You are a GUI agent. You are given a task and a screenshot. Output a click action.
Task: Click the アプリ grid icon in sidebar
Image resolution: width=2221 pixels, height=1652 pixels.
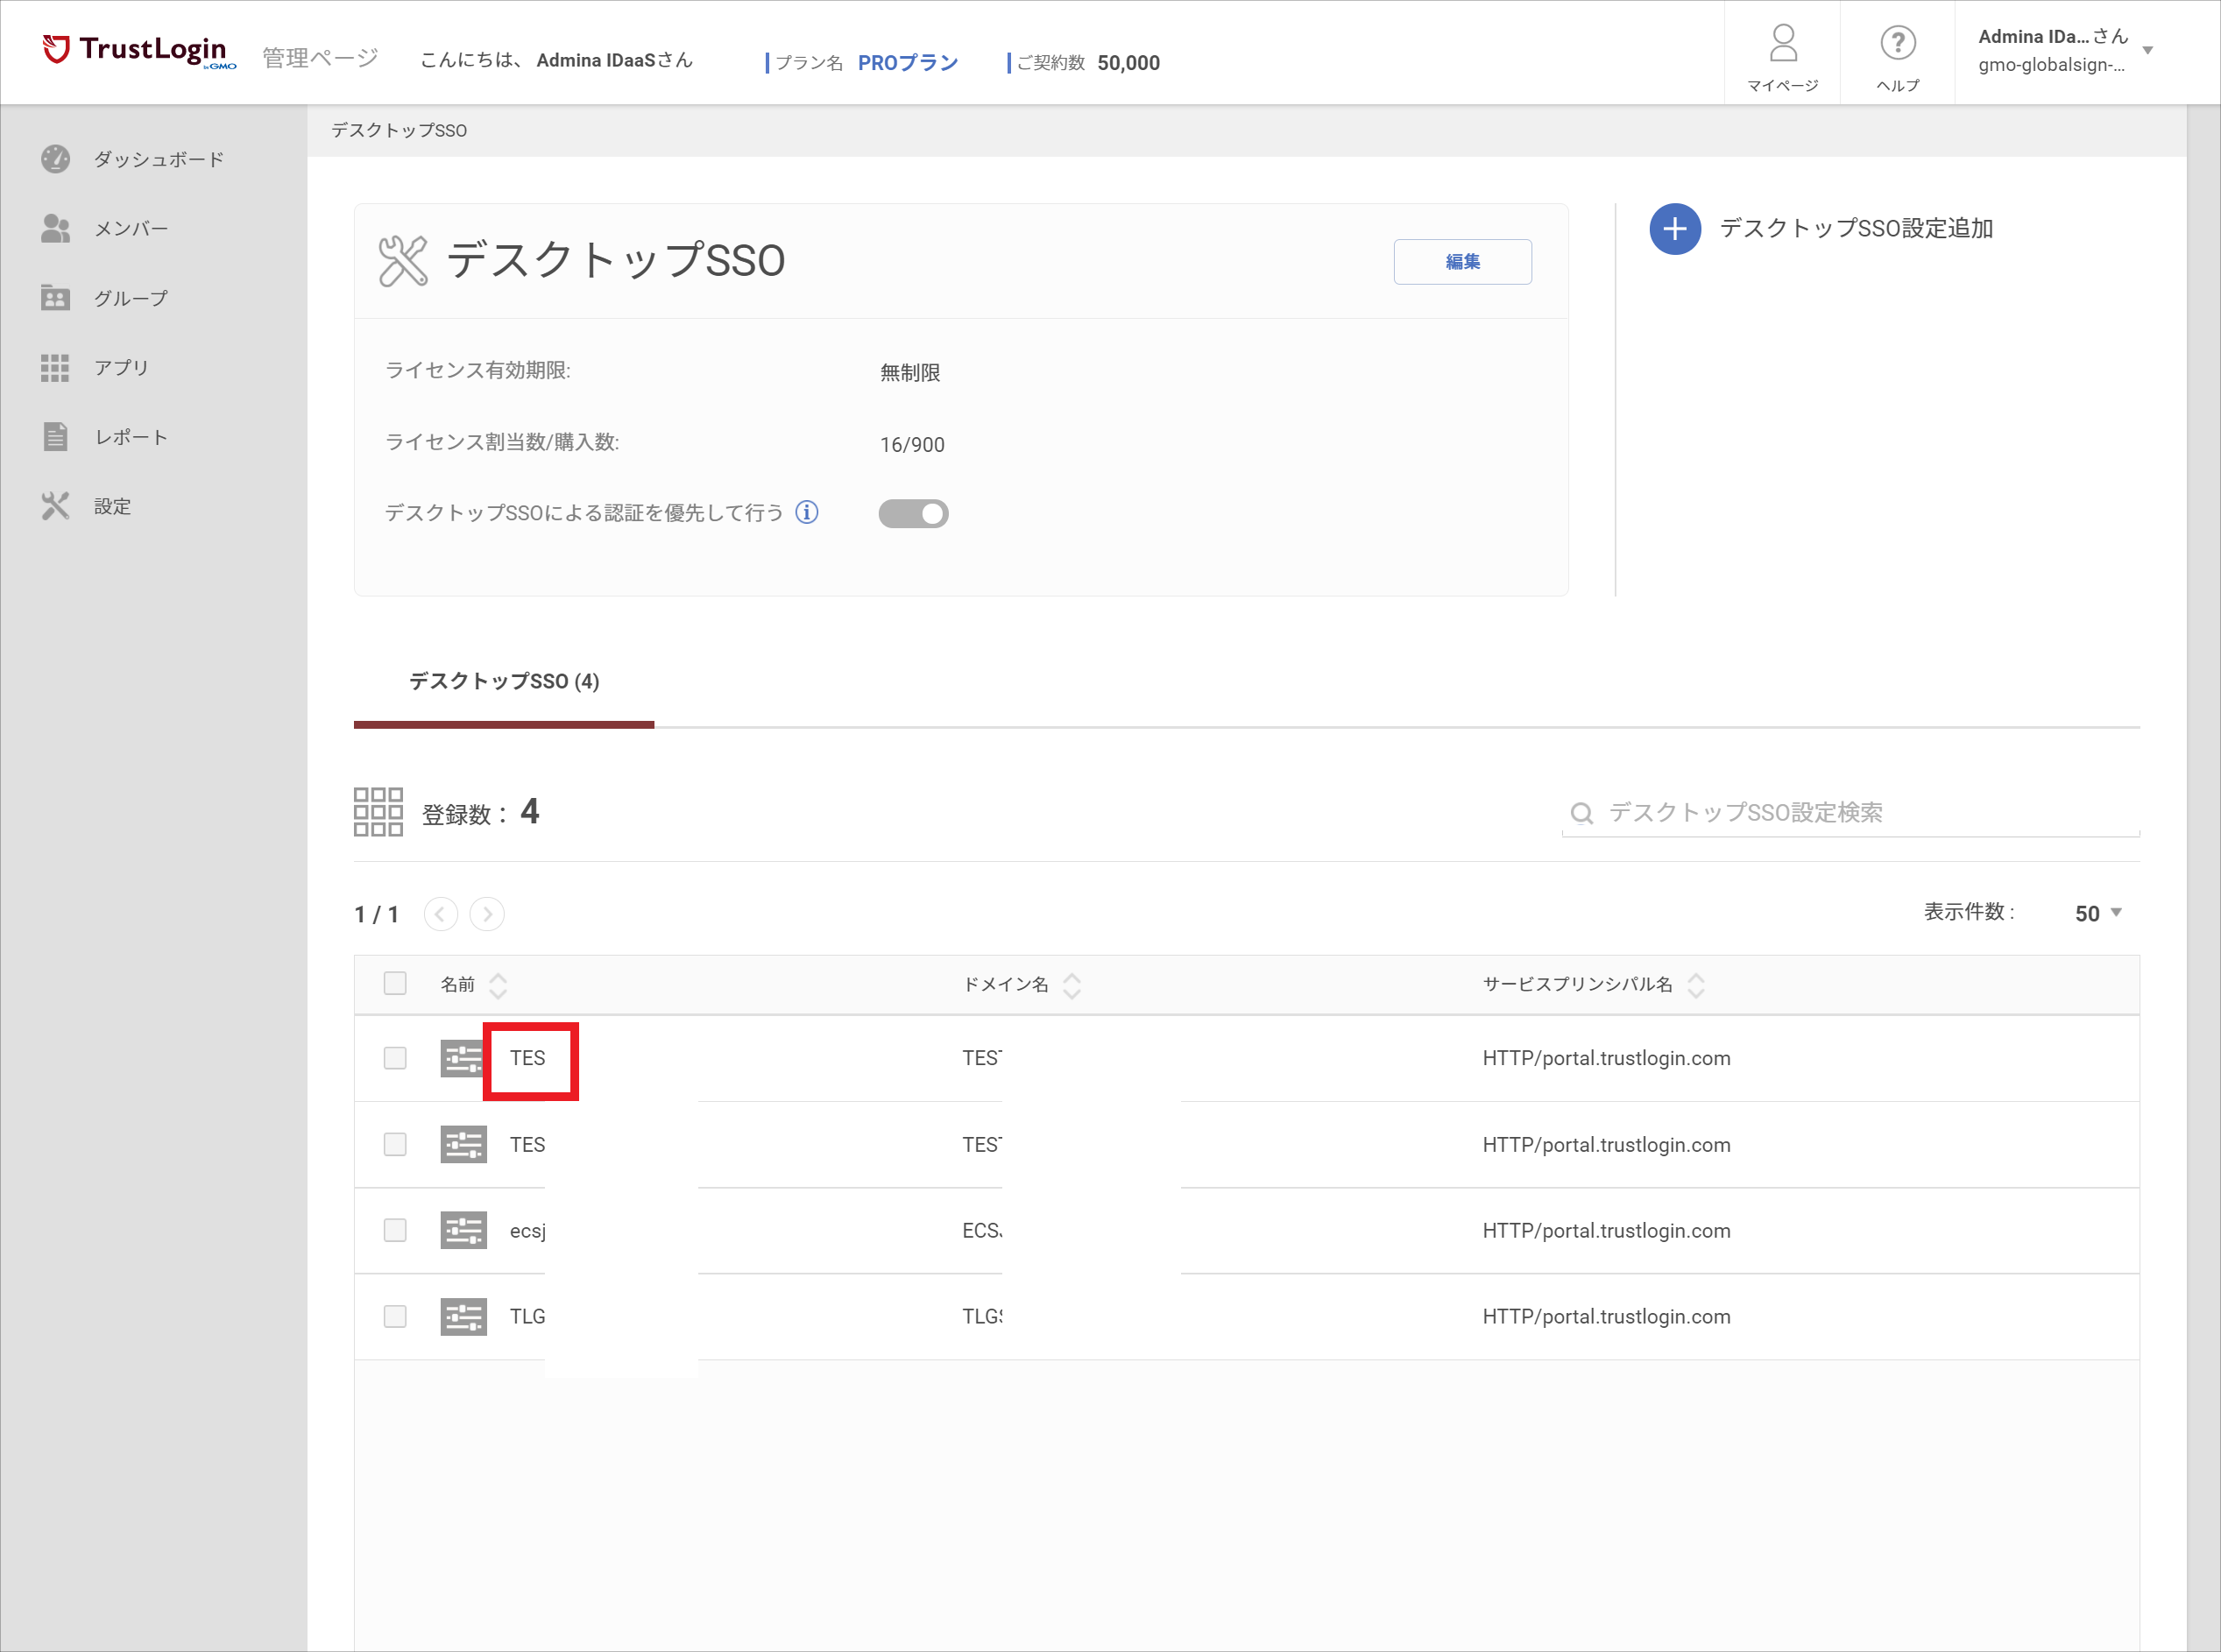click(55, 368)
